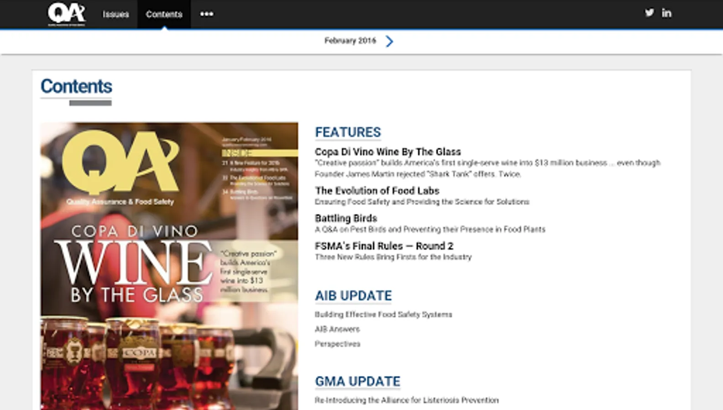The height and width of the screenshot is (410, 723).
Task: Open the Twitter icon link
Action: click(x=649, y=13)
